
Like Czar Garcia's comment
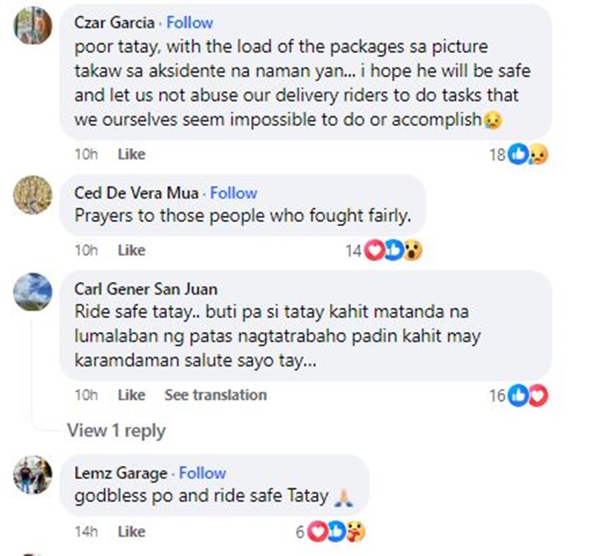(131, 155)
